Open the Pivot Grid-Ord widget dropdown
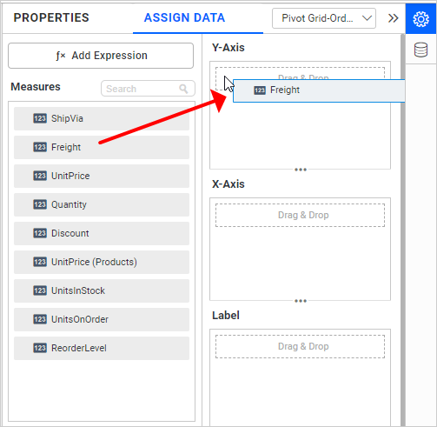Image resolution: width=437 pixels, height=427 pixels. point(324,18)
